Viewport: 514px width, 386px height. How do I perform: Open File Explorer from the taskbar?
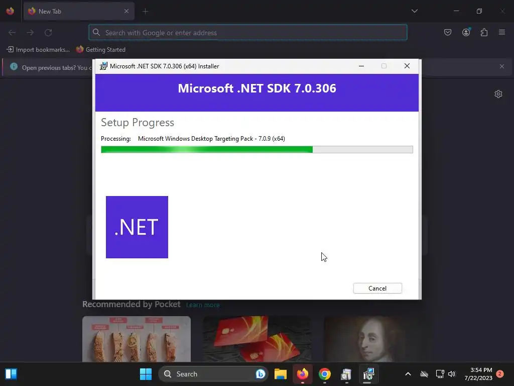tap(281, 374)
